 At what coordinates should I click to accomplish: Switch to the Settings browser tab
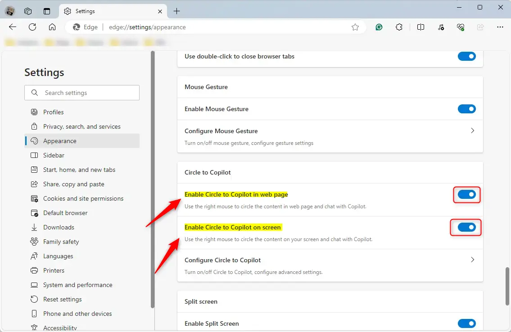click(88, 11)
